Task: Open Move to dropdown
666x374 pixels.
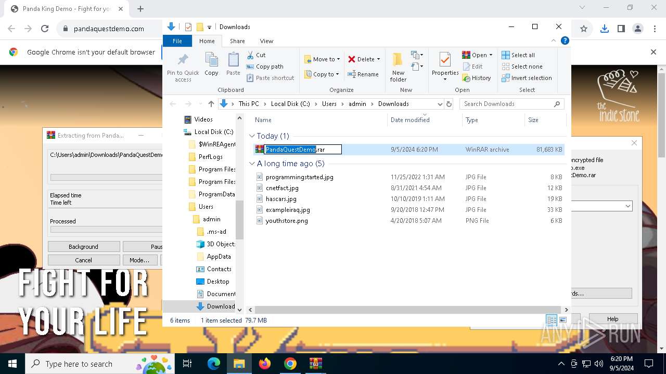Action: tap(322, 59)
